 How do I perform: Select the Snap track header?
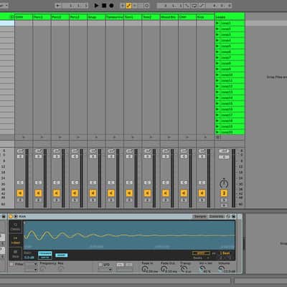tap(96, 17)
